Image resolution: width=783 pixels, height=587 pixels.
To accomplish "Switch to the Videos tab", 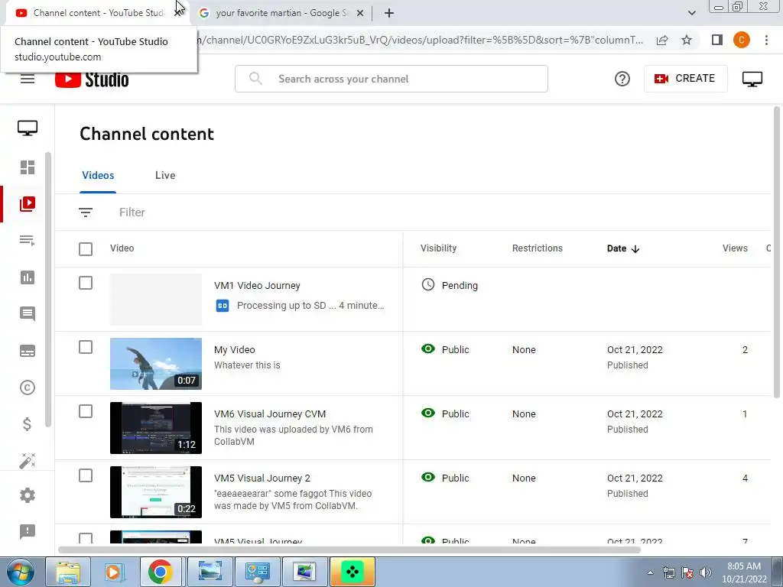I will coord(98,175).
